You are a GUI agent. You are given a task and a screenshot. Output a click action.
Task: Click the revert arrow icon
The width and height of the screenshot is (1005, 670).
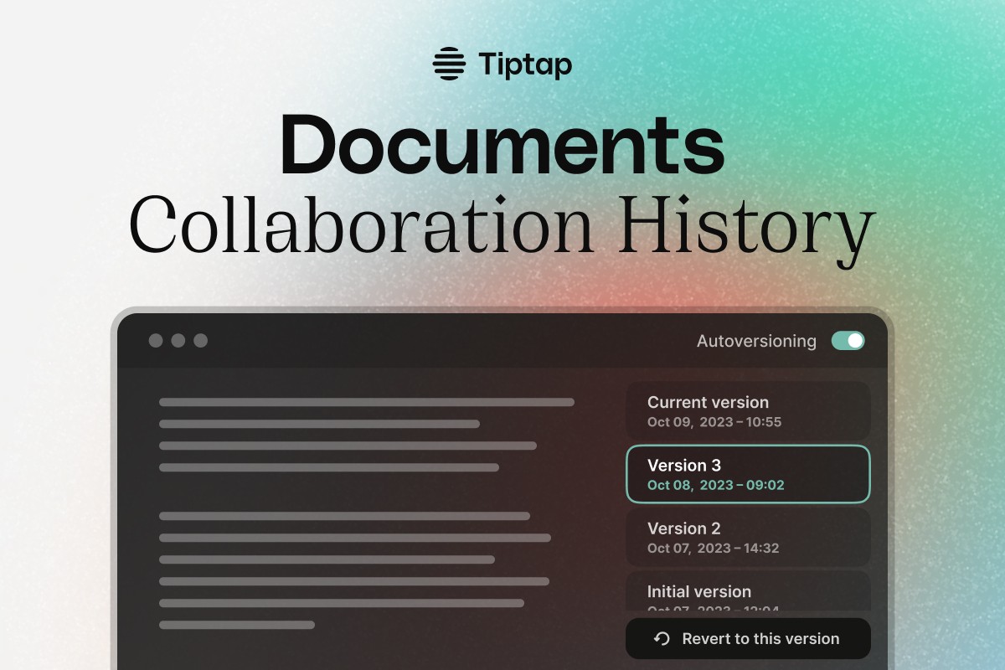coord(662,639)
